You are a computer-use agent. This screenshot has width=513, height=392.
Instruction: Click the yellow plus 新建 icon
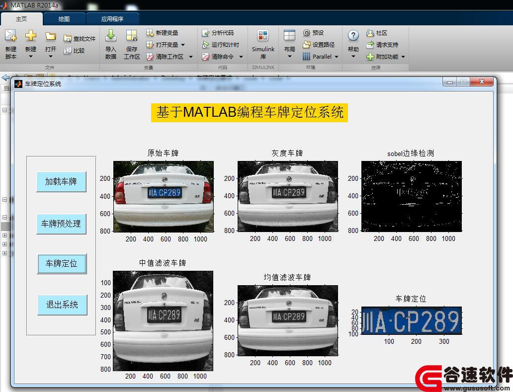tap(30, 35)
